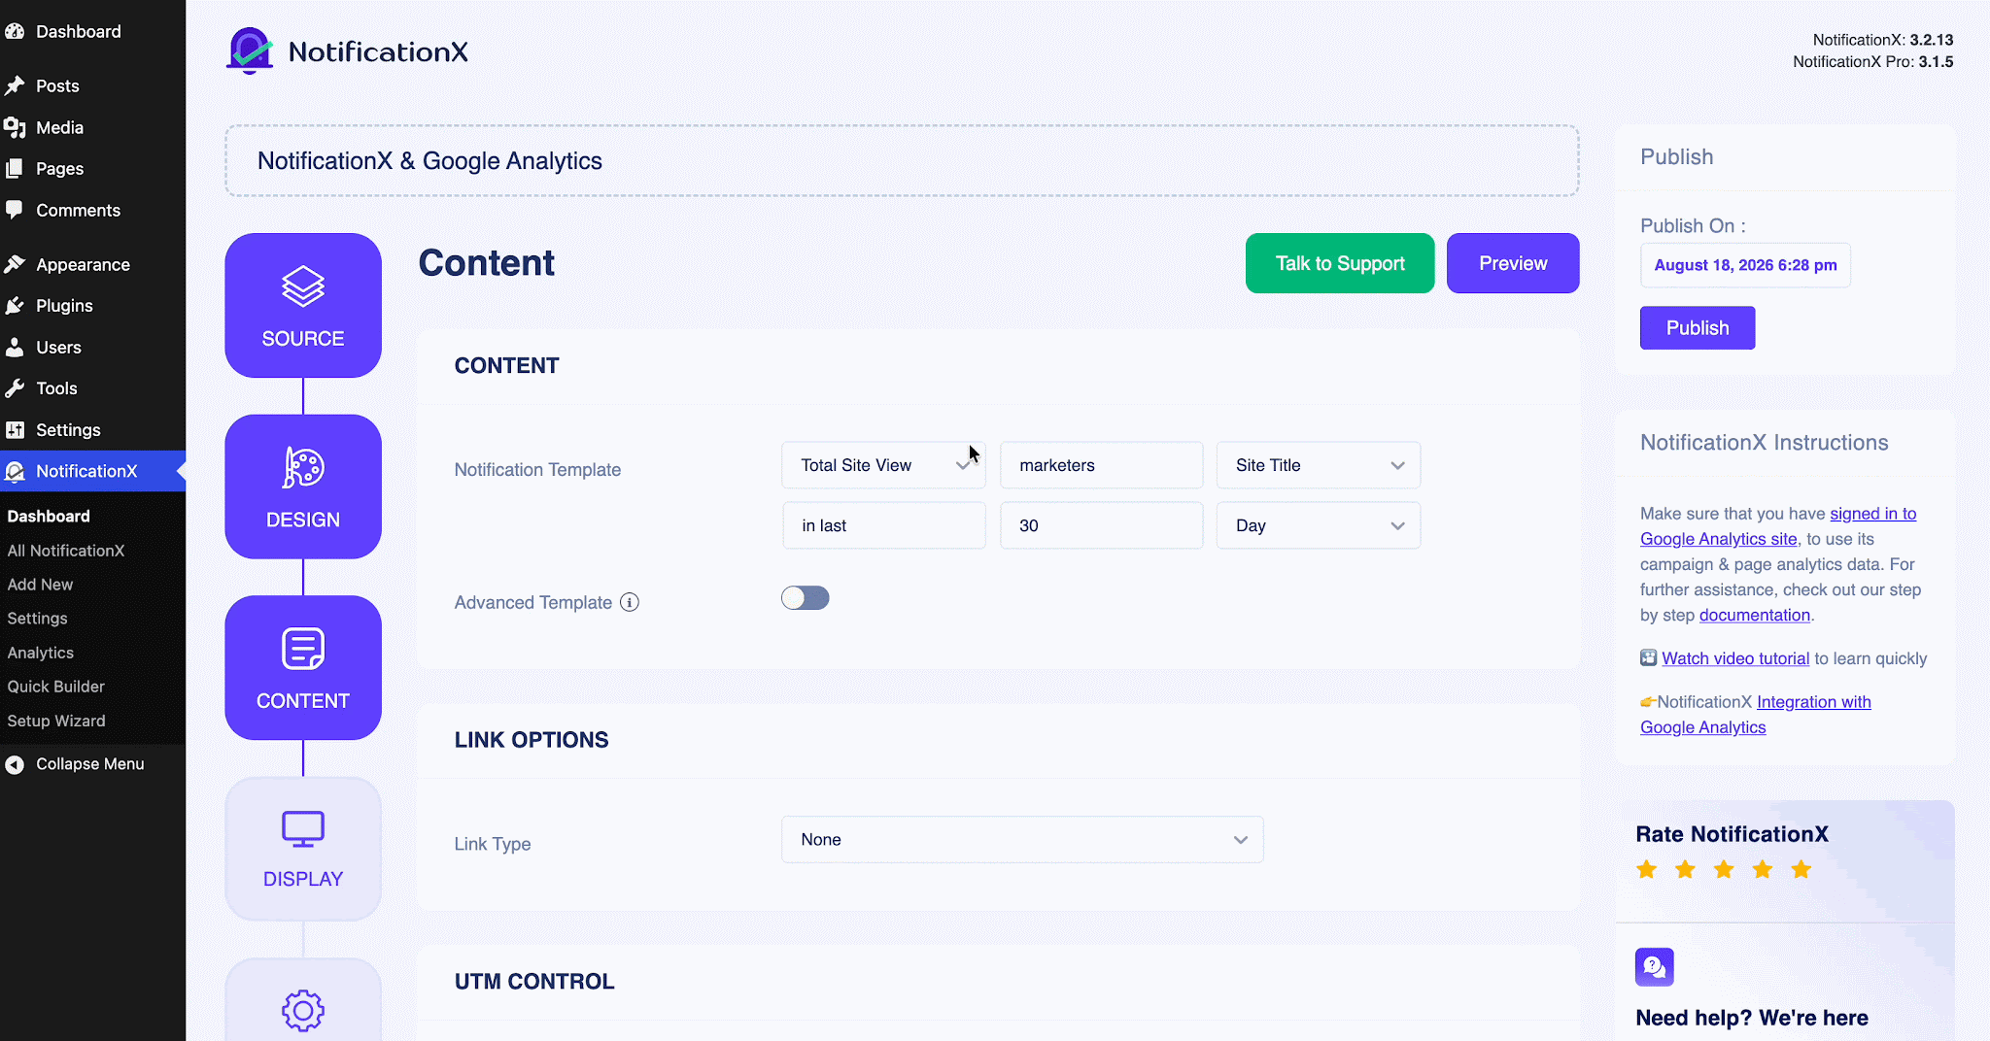This screenshot has width=1990, height=1041.
Task: Click the NotificationX Instructions heading
Action: tap(1765, 443)
